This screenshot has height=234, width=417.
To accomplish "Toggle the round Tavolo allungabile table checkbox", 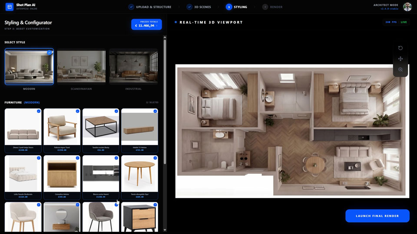I will coord(155,158).
